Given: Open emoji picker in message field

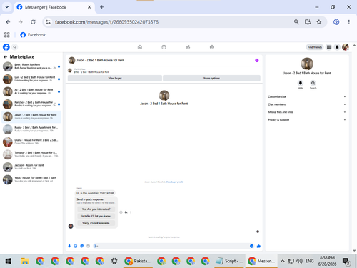Looking at the screenshot, I should tap(251, 246).
